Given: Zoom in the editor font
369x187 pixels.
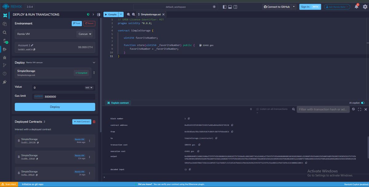Looking at the screenshot, I should click(133, 14).
